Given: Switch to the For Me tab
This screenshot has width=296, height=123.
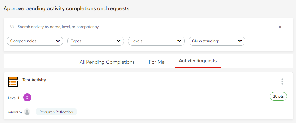Looking at the screenshot, I should (157, 62).
